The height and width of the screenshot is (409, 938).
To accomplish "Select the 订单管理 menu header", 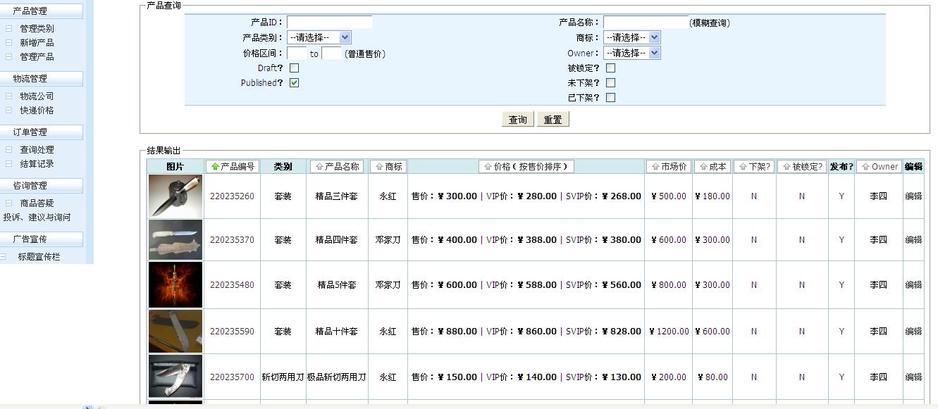I will pos(41,132).
